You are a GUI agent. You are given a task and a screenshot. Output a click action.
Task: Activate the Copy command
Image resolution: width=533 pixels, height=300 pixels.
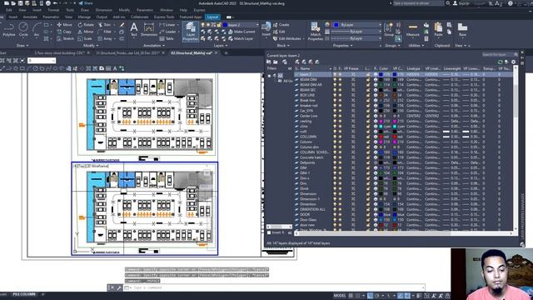tap(64, 32)
